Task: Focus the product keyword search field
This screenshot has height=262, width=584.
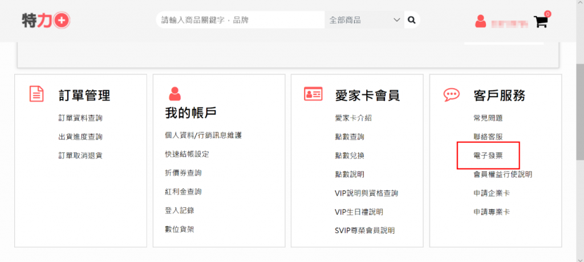Action: (240, 20)
